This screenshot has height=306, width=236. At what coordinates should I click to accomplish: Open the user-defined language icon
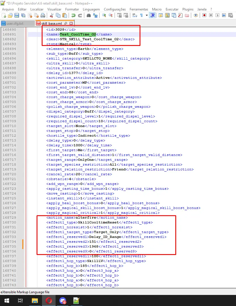161,15
